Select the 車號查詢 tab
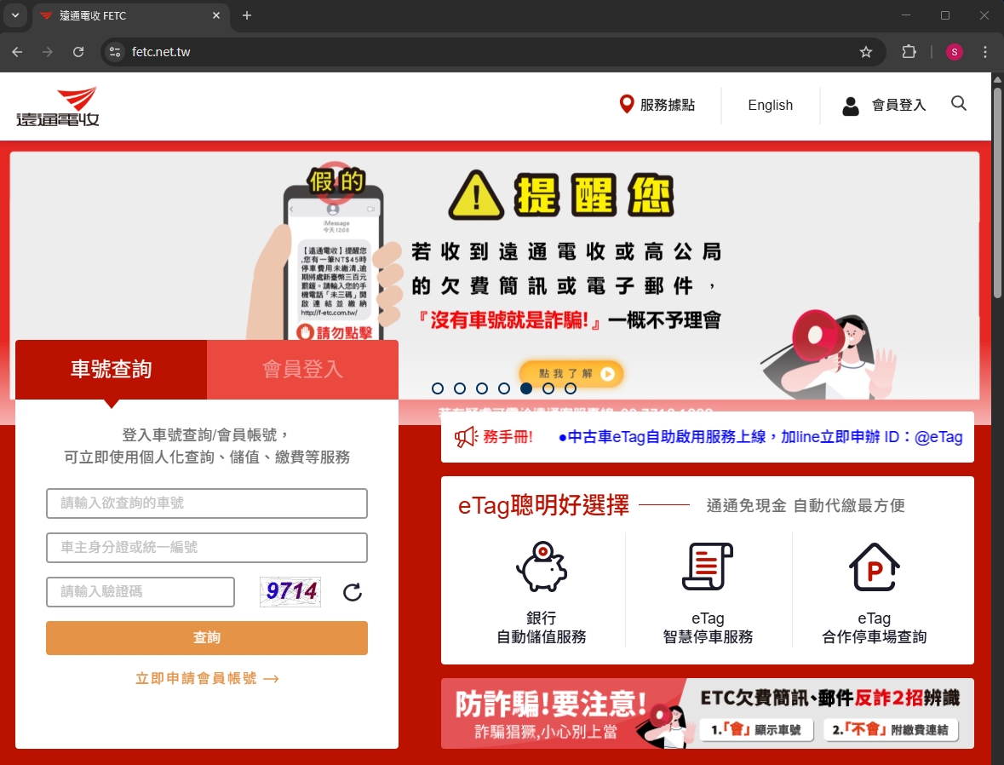This screenshot has width=1004, height=765. [x=111, y=370]
